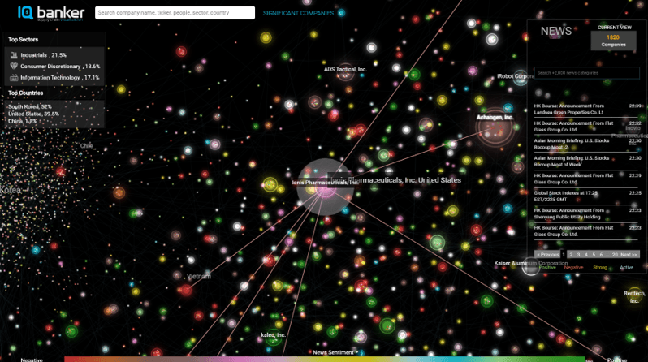Click the Achaogen, Inc. node
Screen dimensions: 648x362
[495, 129]
